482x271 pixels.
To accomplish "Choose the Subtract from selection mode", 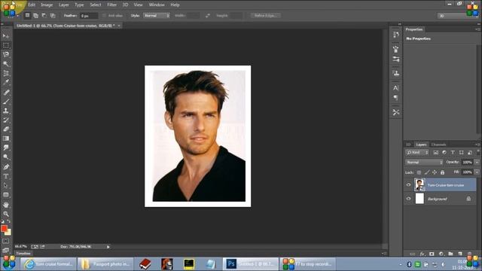I will pyautogui.click(x=44, y=15).
